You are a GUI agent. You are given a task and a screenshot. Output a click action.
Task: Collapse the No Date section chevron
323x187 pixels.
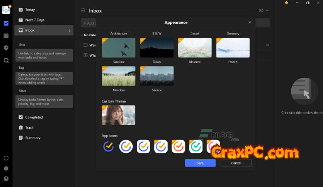[x=82, y=35]
